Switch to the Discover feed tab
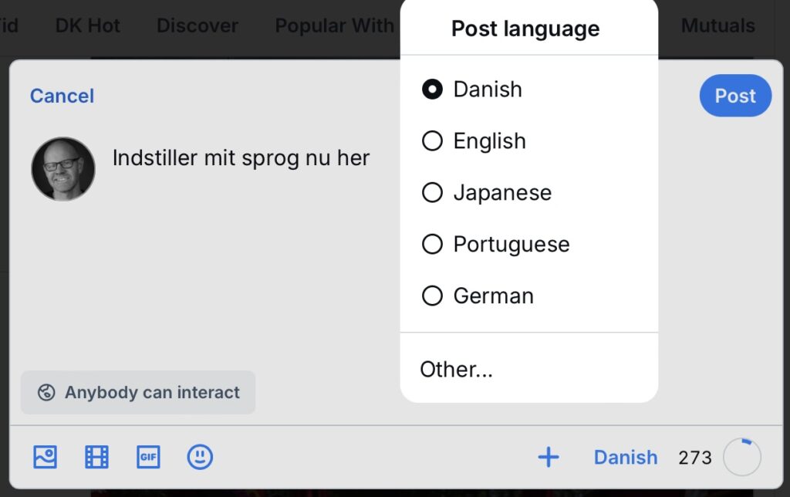This screenshot has width=790, height=497. pos(197,25)
